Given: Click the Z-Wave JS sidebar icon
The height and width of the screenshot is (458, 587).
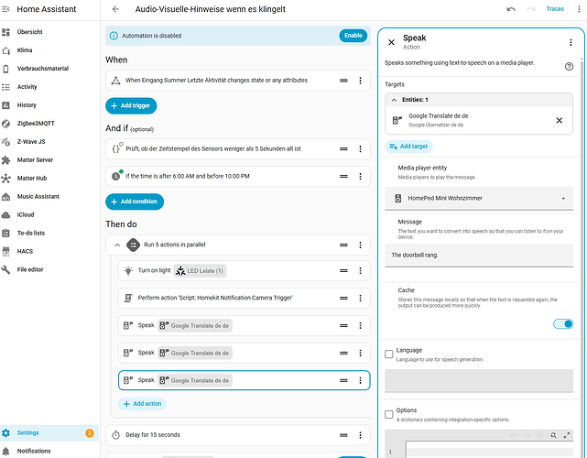Looking at the screenshot, I should (x=6, y=142).
